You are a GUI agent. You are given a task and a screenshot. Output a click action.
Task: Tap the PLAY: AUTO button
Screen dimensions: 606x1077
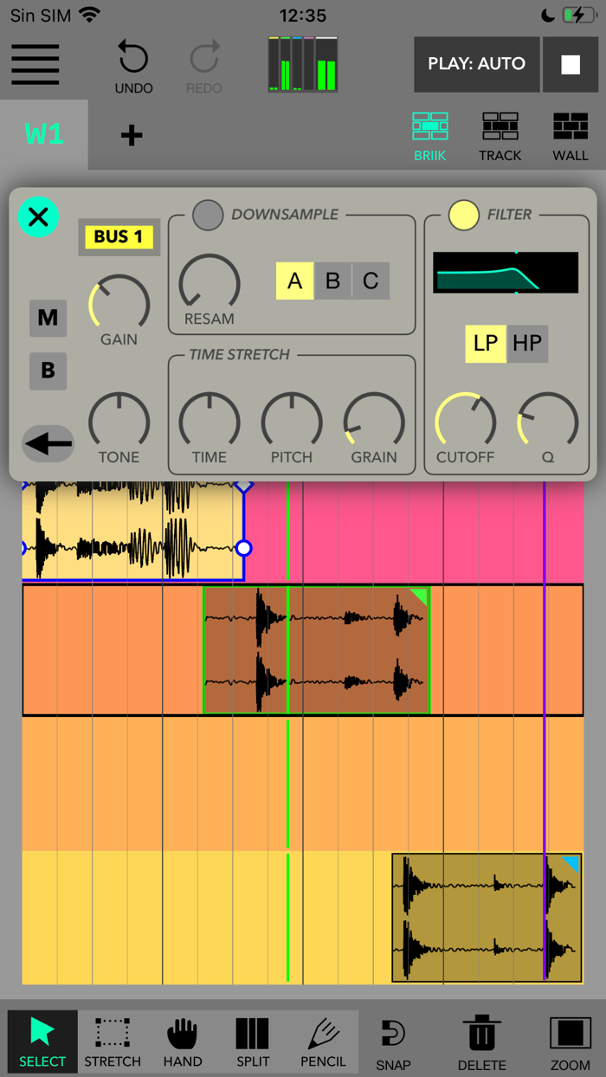476,64
